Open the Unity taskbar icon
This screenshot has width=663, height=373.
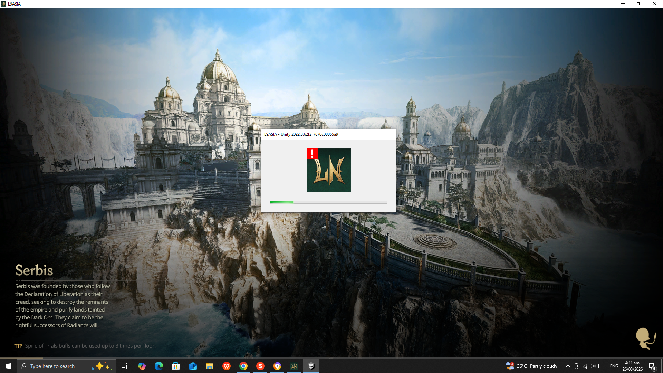pos(311,366)
